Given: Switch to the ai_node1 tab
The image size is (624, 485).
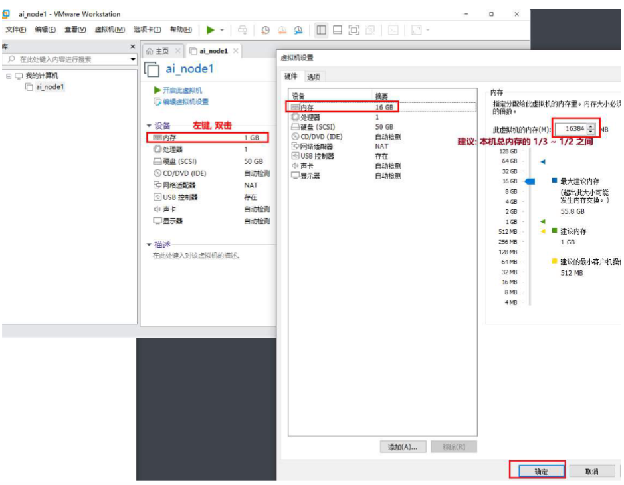Looking at the screenshot, I should click(213, 51).
